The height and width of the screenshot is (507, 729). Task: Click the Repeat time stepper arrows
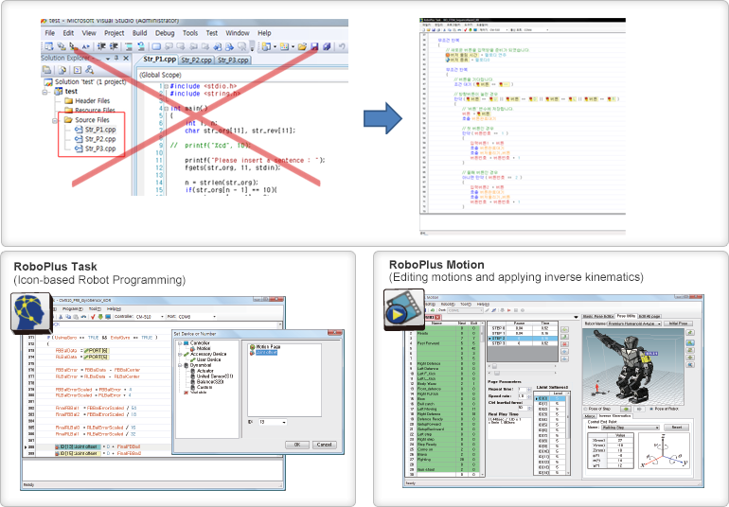click(529, 390)
